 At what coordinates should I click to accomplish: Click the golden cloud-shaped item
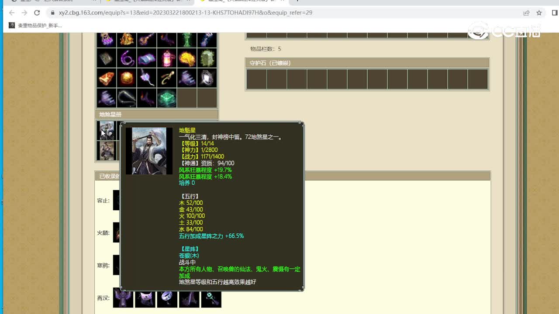click(187, 58)
